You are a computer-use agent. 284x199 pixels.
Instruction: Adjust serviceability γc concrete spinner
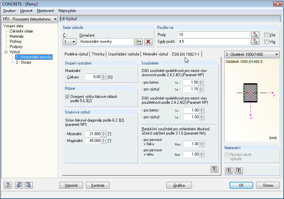click(x=202, y=110)
